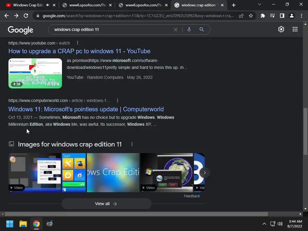Viewport: 308px width, 231px height.
Task: Open Windows Start menu
Action: pos(10,223)
